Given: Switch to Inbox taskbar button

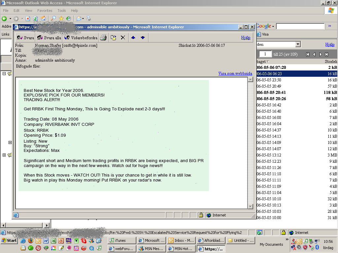Looking at the screenshot, I should [181, 240].
